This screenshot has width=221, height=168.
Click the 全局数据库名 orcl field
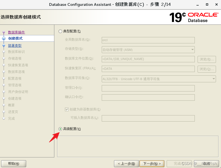(x=148, y=40)
